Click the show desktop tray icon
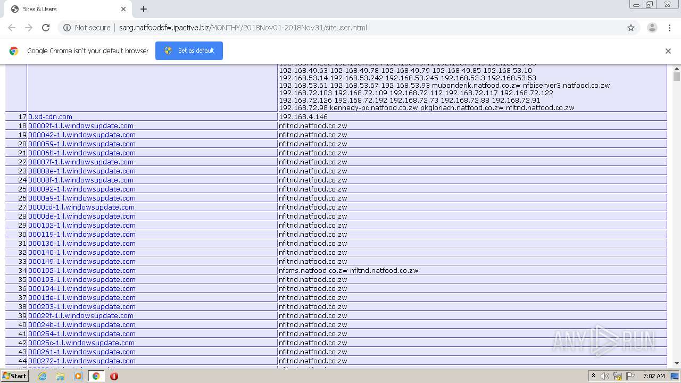 [x=674, y=376]
